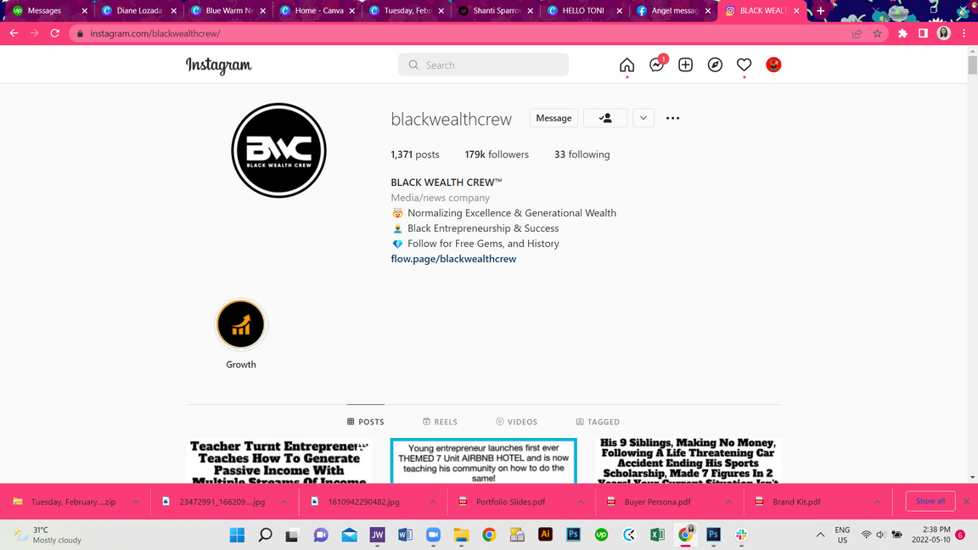Image resolution: width=978 pixels, height=550 pixels.
Task: View the BWC profile picture
Action: click(278, 150)
